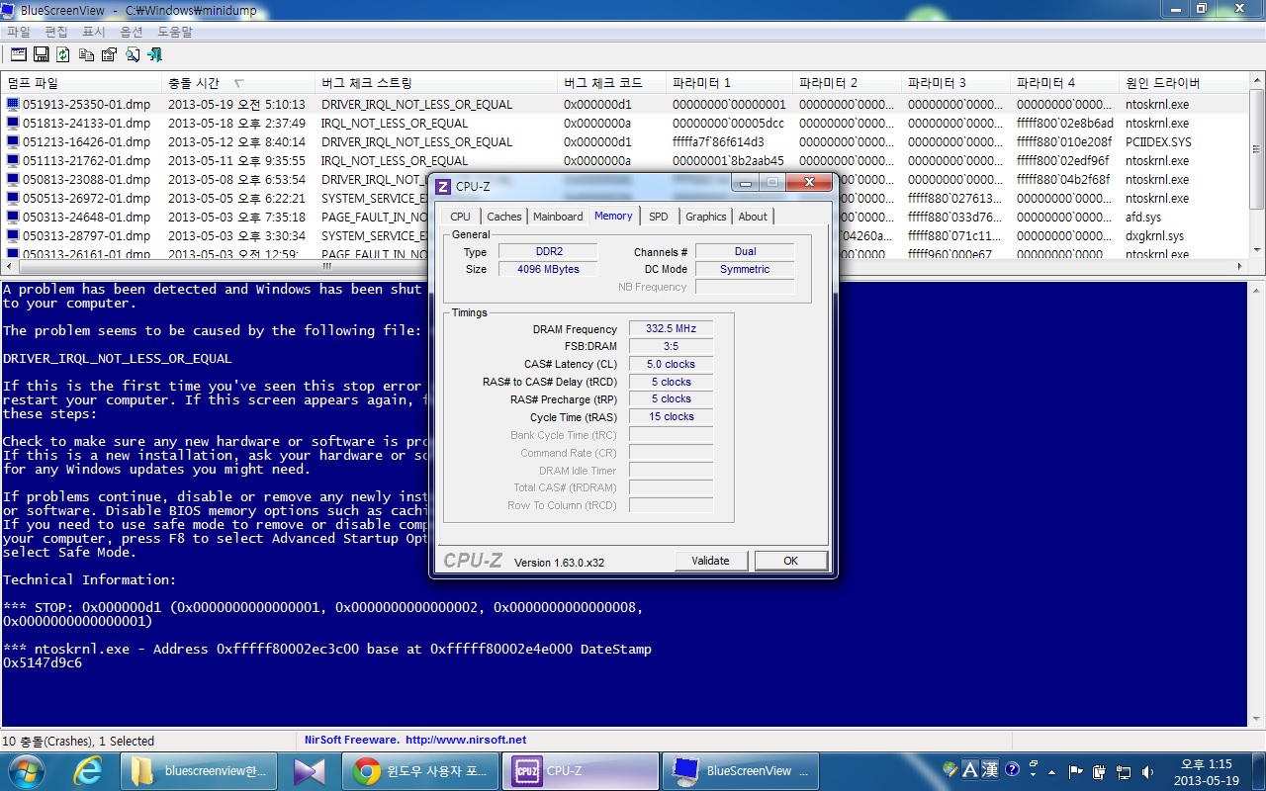
Task: Select dump file 050813-23088-01.dmp
Action: [x=86, y=179]
